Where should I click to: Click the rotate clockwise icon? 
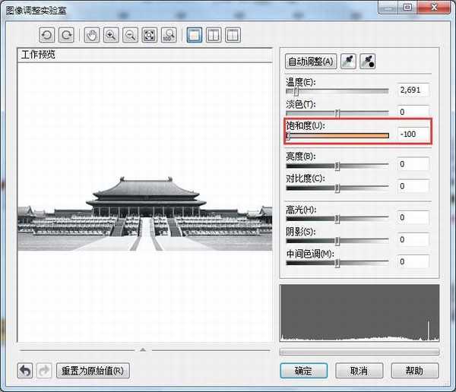67,35
